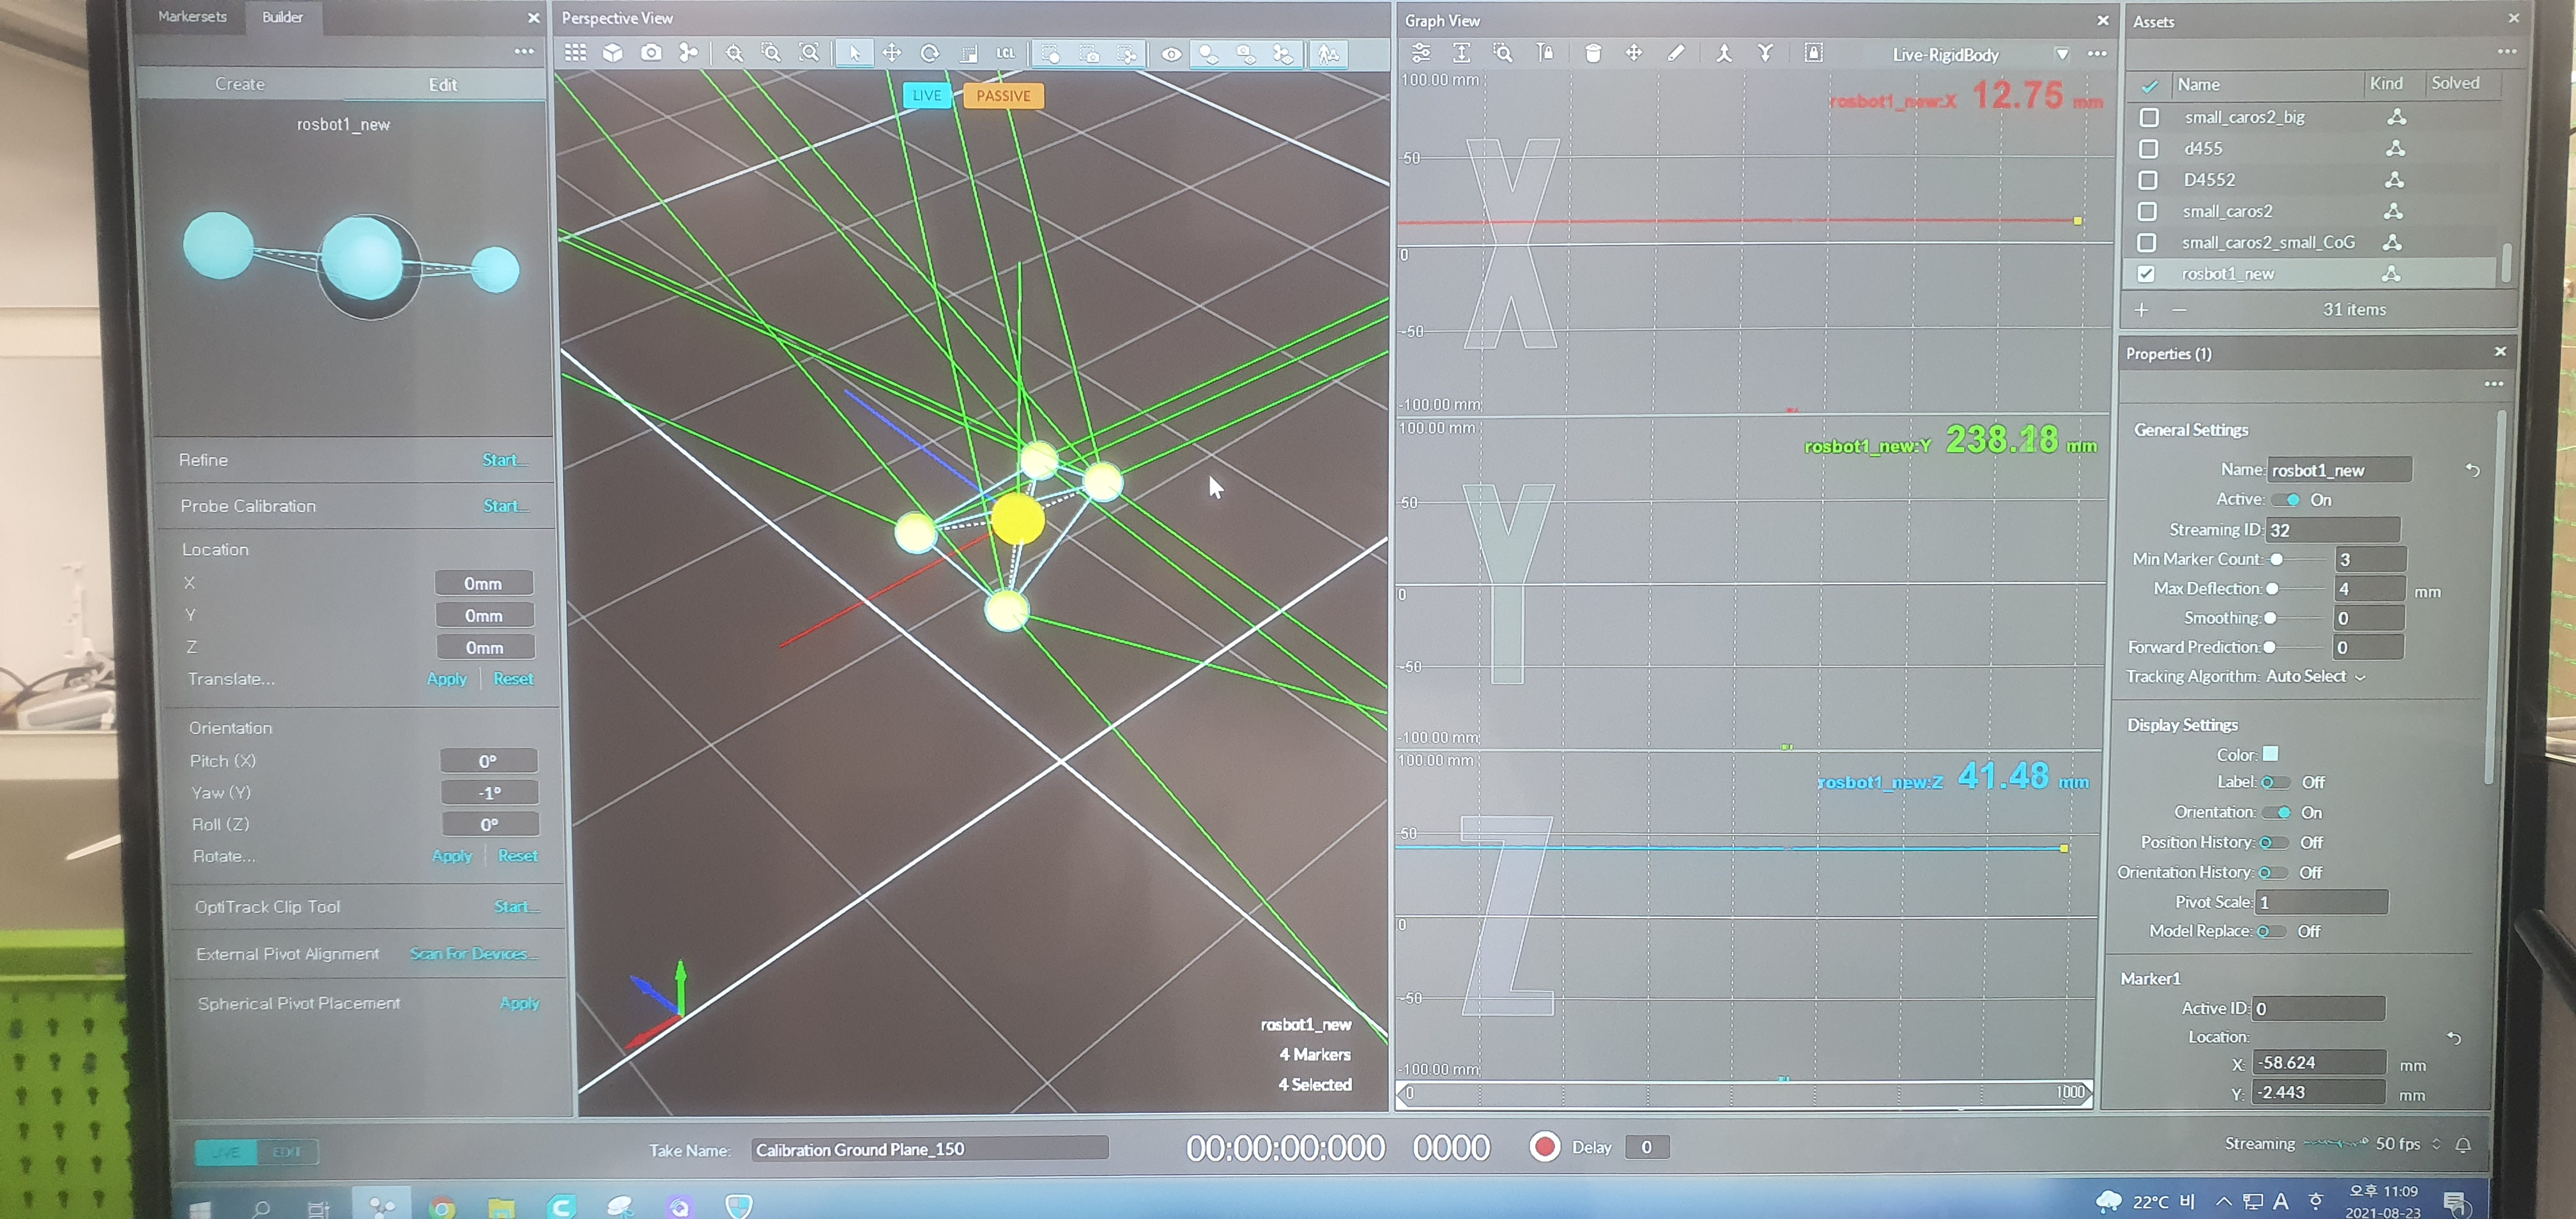Select the Rotate tool in viewport toolbar
This screenshot has height=1219, width=2576.
929,54
